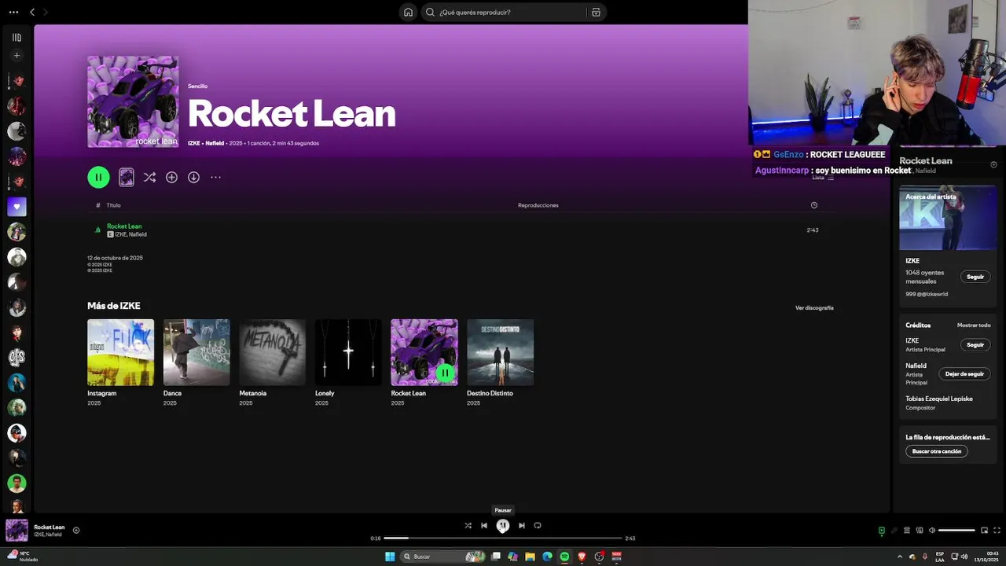1006x566 pixels.
Task: Open the Liked Songs heart playlist
Action: point(17,207)
